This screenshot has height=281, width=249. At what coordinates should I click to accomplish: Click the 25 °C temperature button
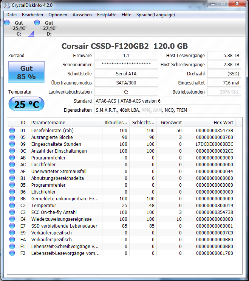(26, 104)
